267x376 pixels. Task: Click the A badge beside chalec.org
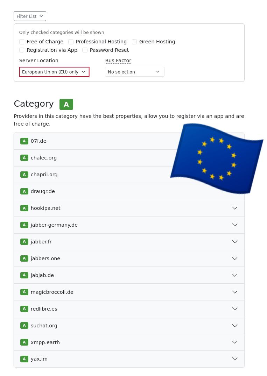click(x=24, y=158)
